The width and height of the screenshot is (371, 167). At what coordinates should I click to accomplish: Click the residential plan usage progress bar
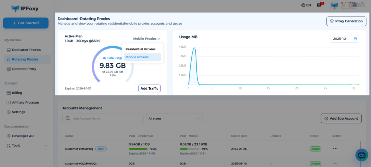[x=138, y=149]
